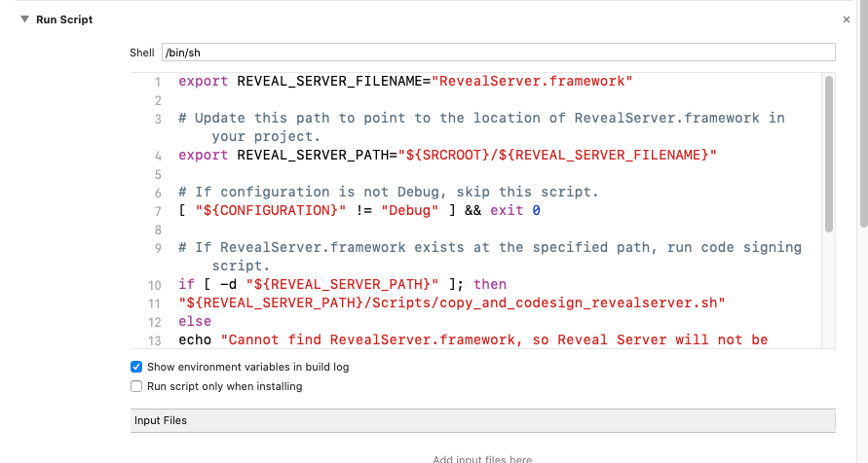
Task: Click line number 8 in gutter
Action: click(x=158, y=230)
